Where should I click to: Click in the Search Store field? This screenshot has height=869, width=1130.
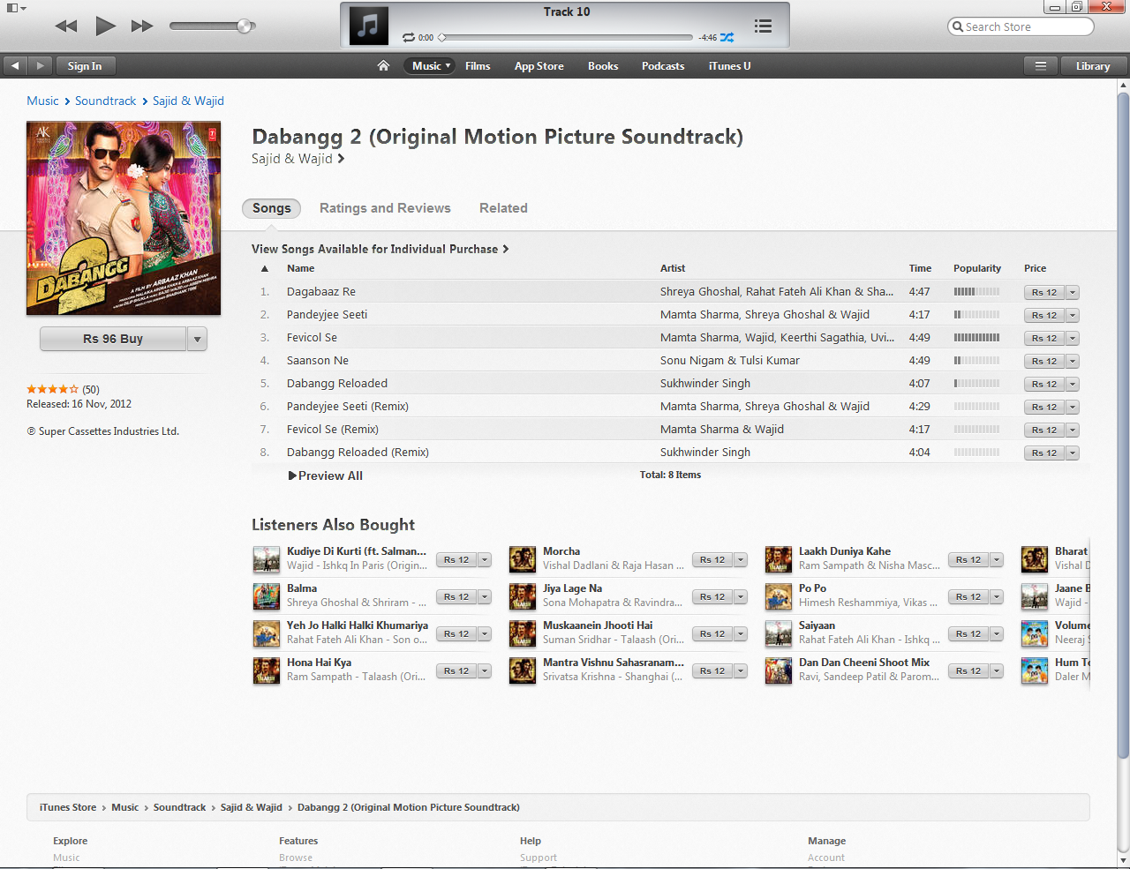1021,26
